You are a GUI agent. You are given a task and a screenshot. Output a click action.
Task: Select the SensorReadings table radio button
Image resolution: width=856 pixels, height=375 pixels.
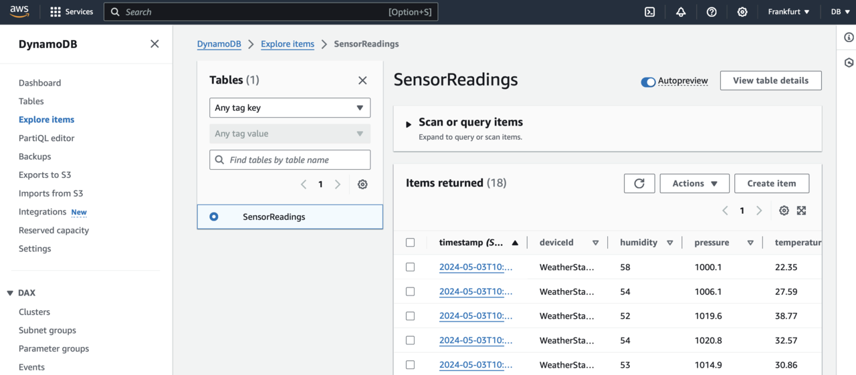[x=214, y=217]
